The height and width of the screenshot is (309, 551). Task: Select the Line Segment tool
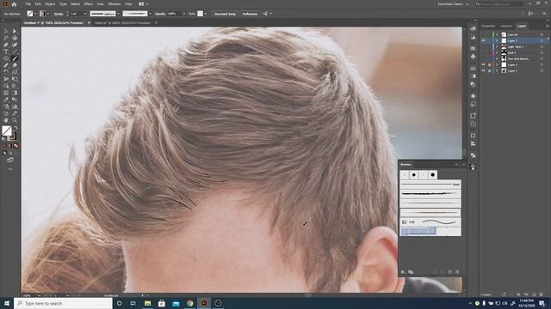point(15,51)
